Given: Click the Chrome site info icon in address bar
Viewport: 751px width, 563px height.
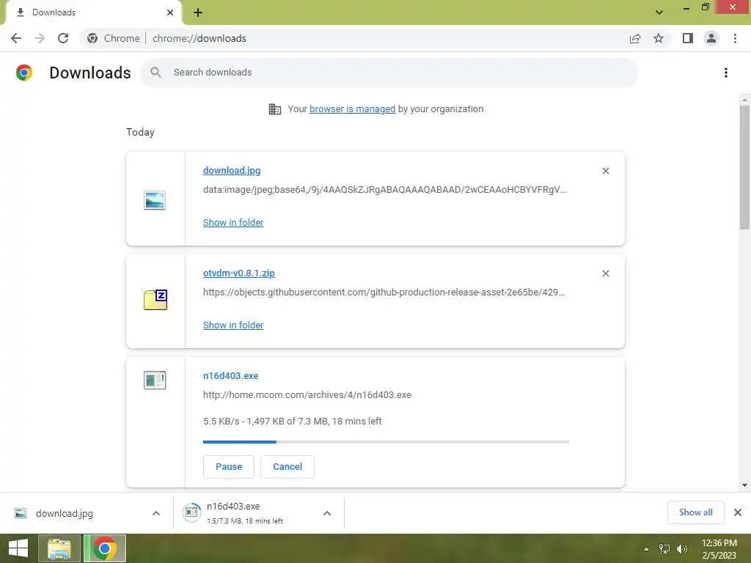Looking at the screenshot, I should [x=92, y=38].
